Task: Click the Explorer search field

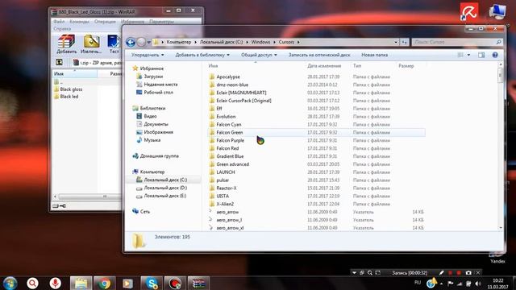Action: click(457, 42)
